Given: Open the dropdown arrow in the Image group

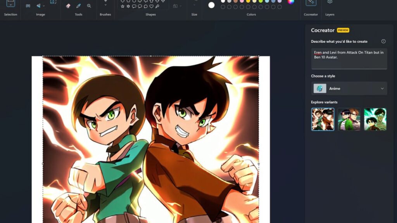Looking at the screenshot, I should point(44,6).
